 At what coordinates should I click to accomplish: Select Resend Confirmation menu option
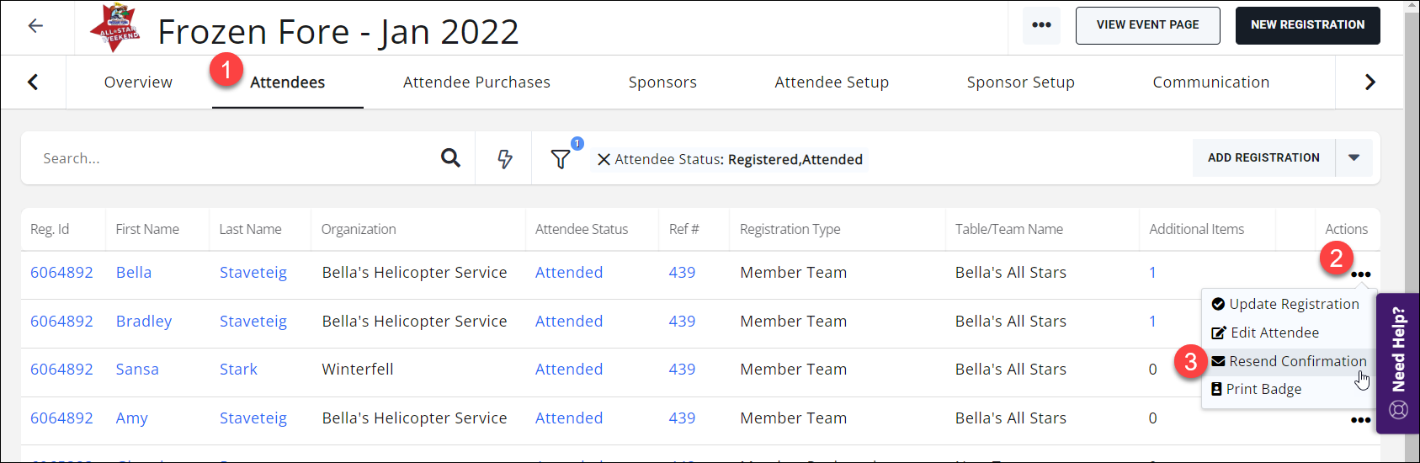tap(1297, 361)
